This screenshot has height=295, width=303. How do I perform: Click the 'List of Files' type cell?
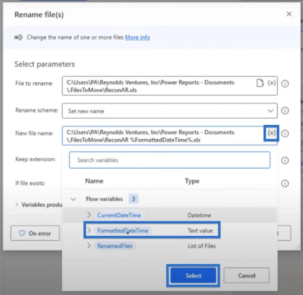(x=201, y=246)
